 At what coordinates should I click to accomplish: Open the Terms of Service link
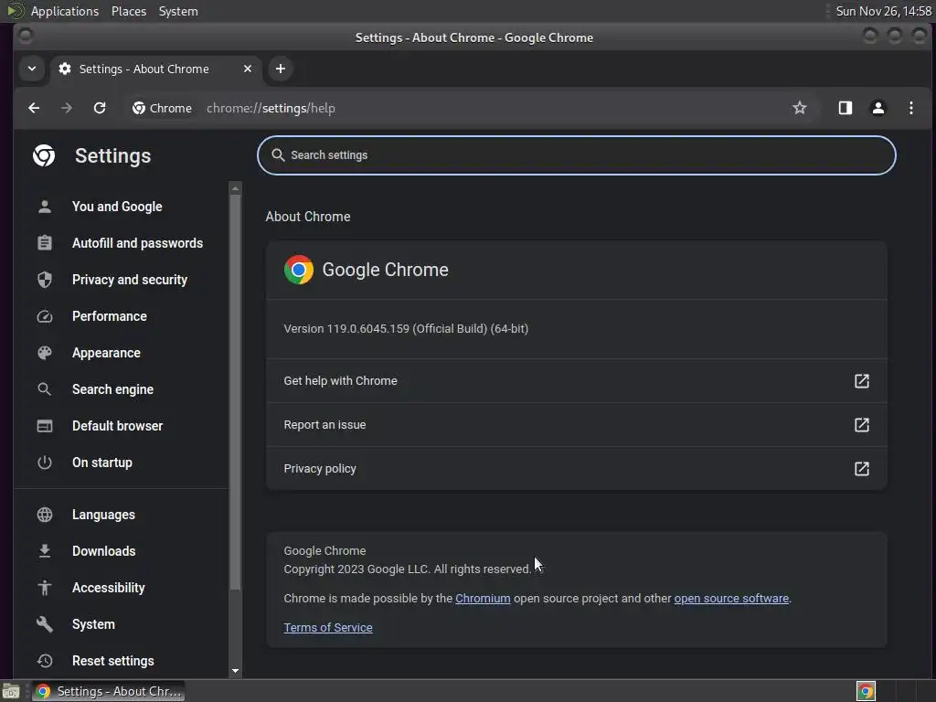(x=328, y=627)
